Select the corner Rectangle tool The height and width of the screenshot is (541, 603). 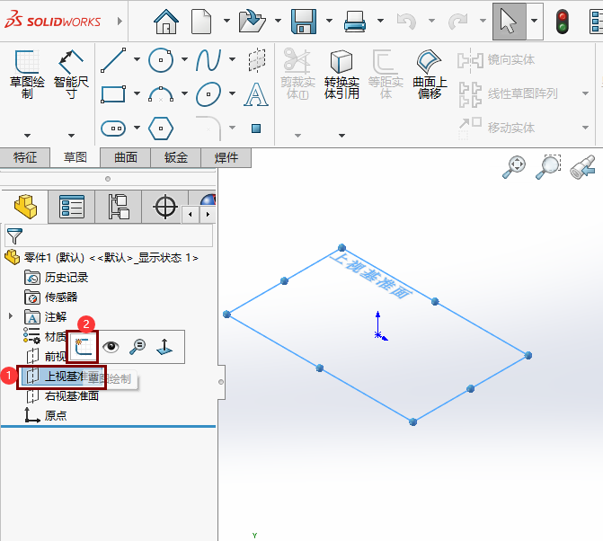tap(113, 93)
